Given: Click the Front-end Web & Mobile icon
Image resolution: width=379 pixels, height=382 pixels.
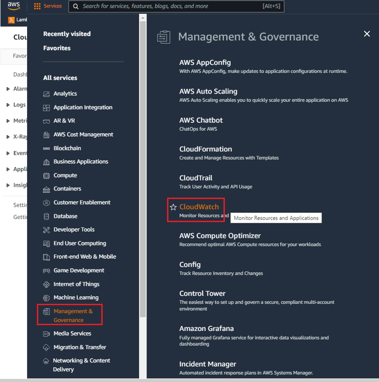Looking at the screenshot, I should (46, 257).
